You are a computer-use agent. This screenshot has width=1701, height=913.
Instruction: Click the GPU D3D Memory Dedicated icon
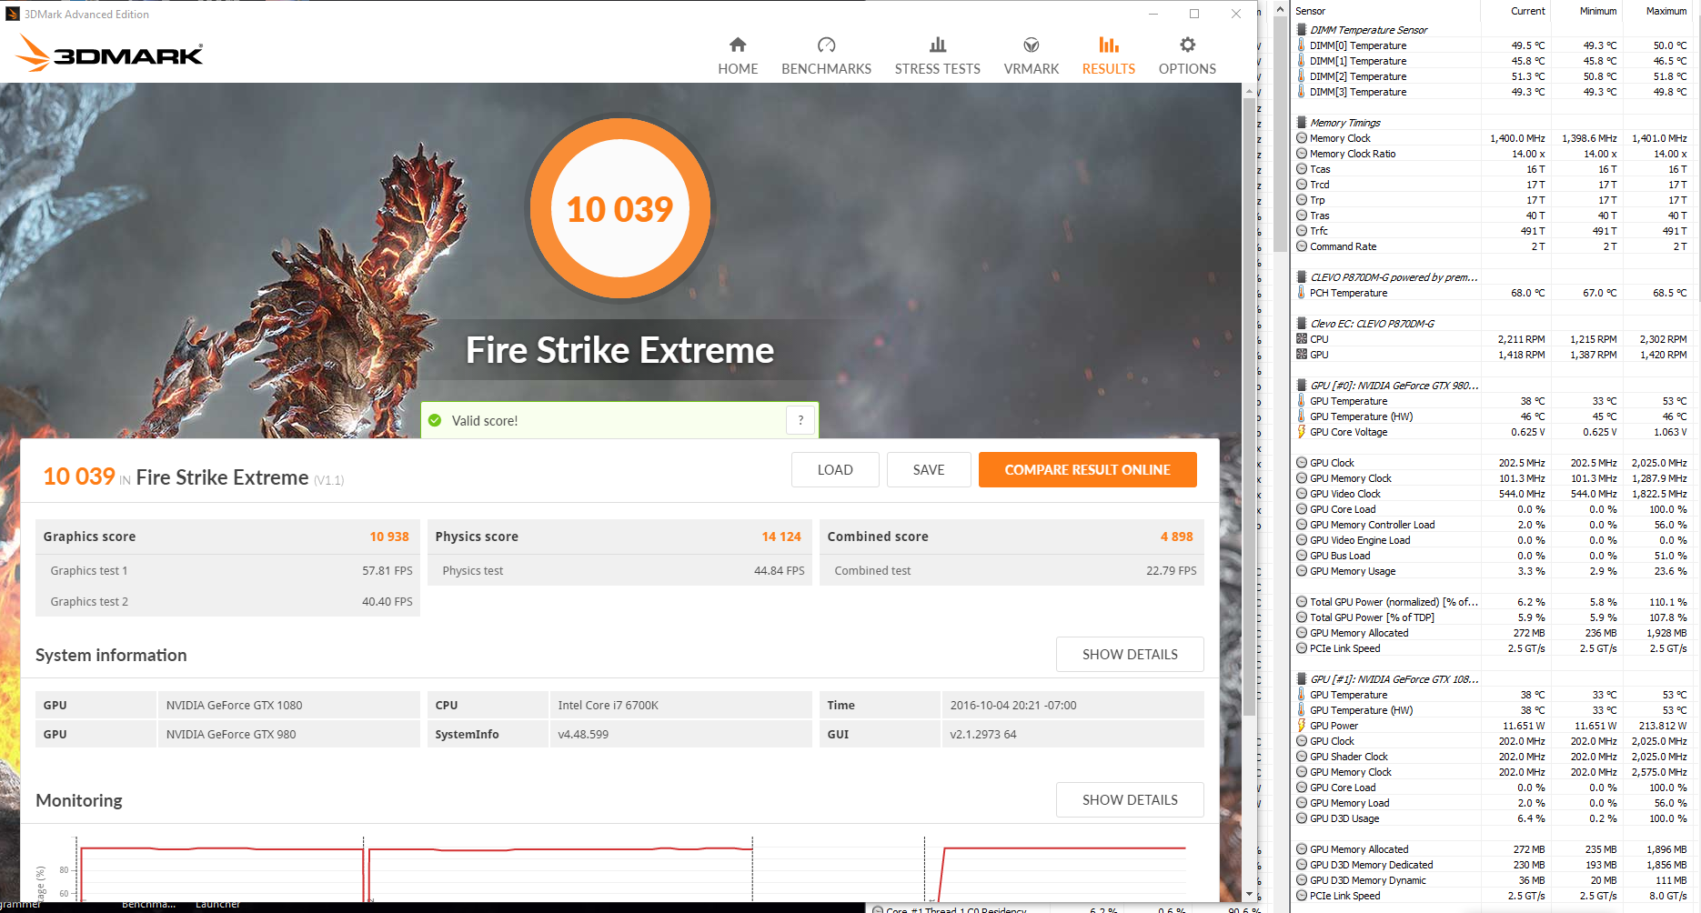pyautogui.click(x=1302, y=865)
